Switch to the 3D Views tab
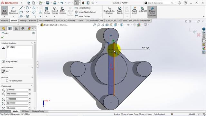206x116 pixels. [x=25, y=111]
